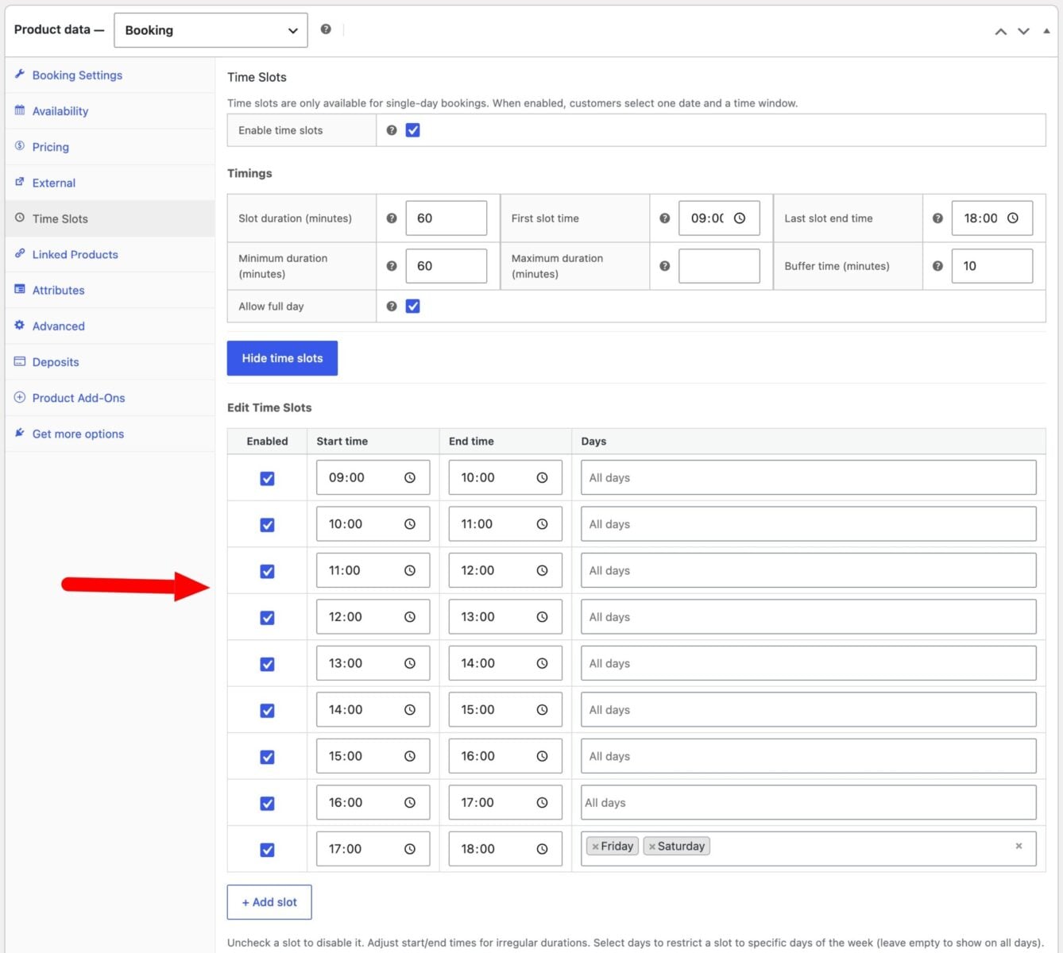Viewport: 1063px width, 953px height.
Task: Toggle the Allow full day checkbox
Action: click(413, 307)
